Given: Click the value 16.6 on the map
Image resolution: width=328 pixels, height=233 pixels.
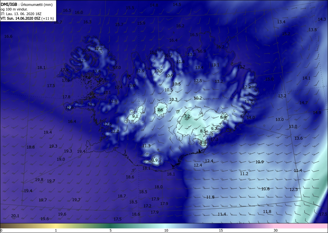Looking at the screenshot, I should coord(9,36).
